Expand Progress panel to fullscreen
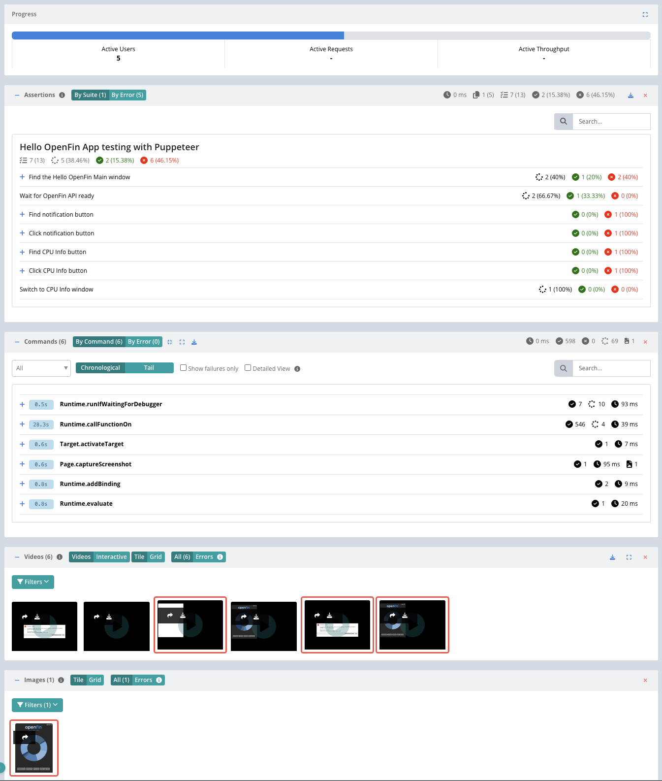 (x=645, y=14)
